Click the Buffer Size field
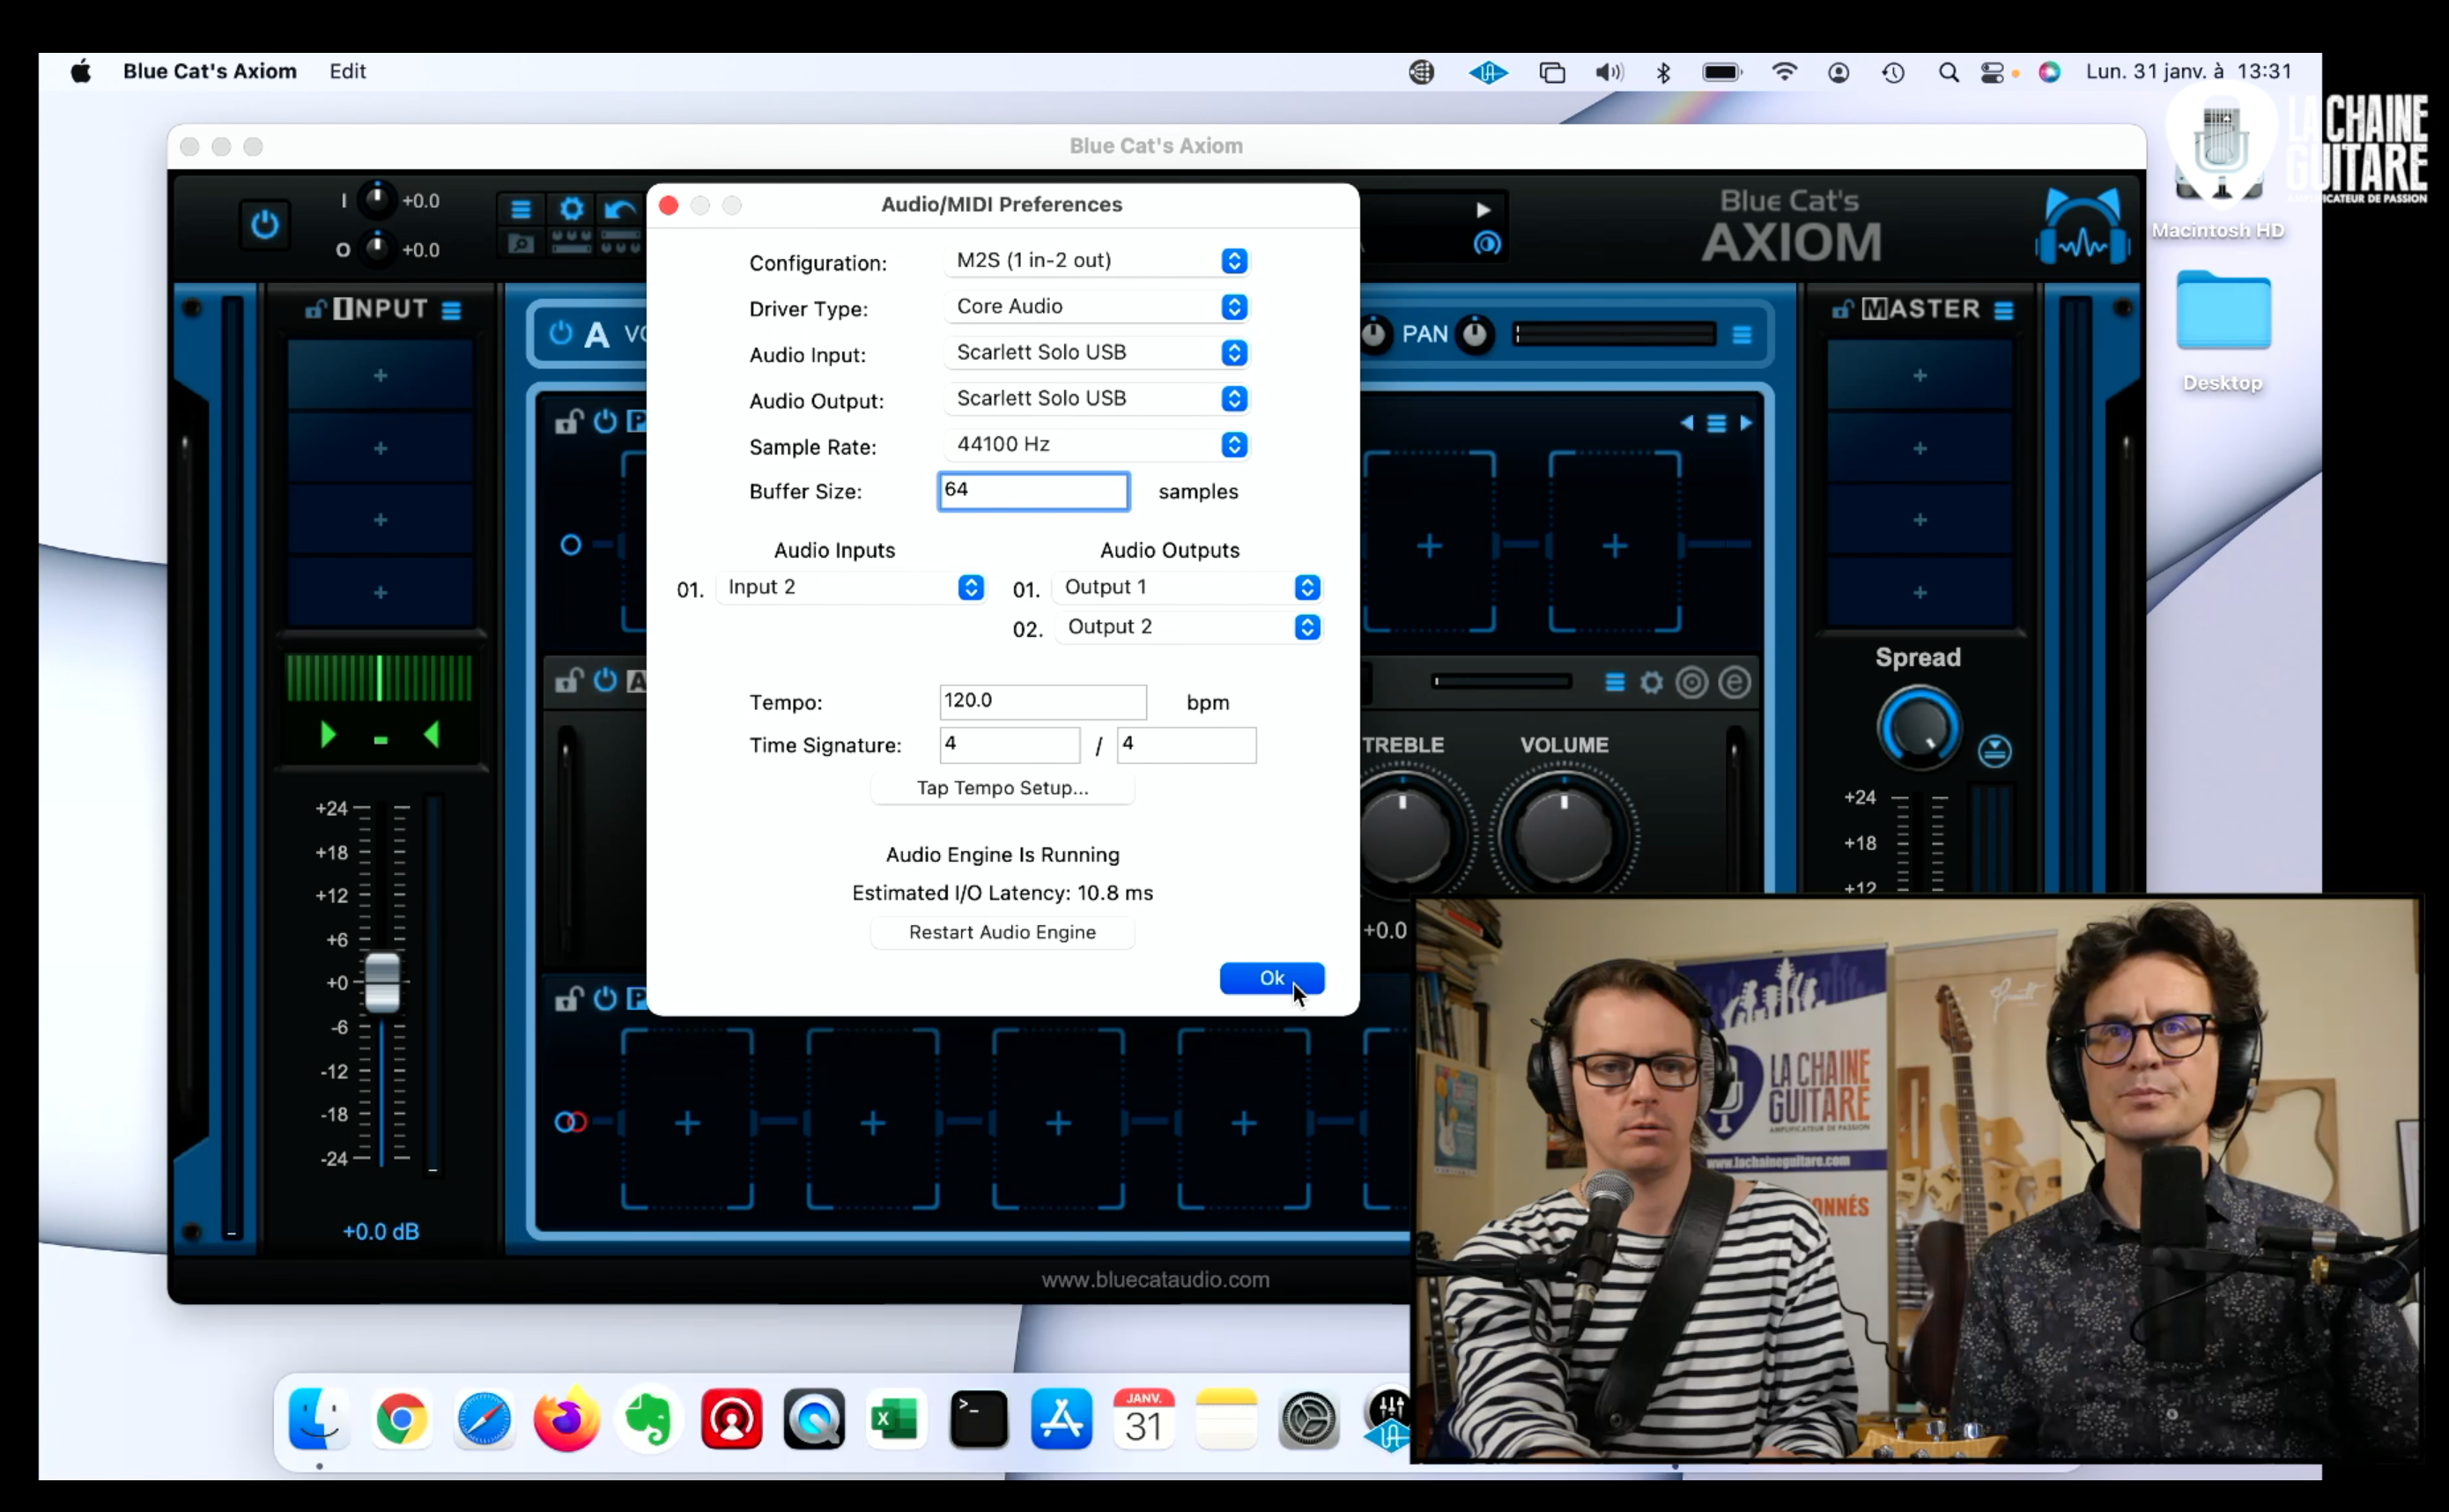2449x1512 pixels. point(1033,491)
